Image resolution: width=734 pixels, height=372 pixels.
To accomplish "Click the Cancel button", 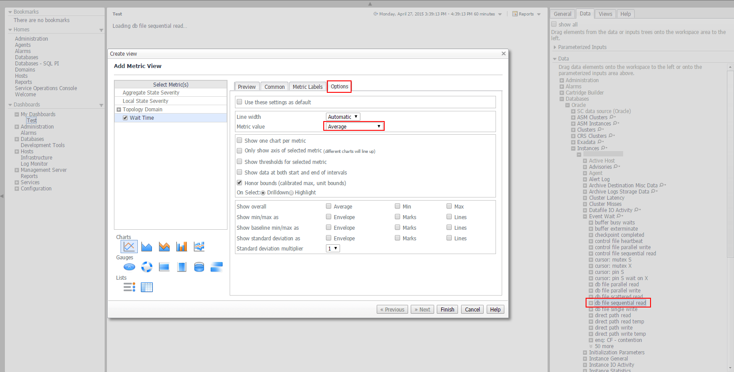I will point(472,310).
